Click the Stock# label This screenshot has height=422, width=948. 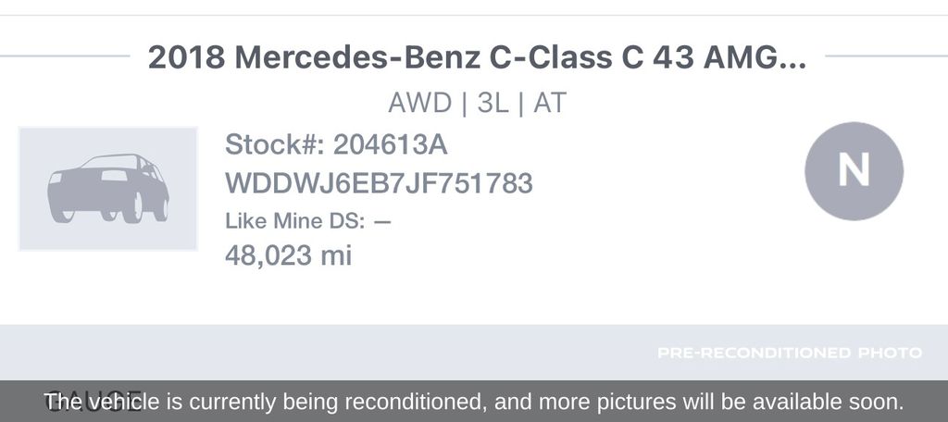coord(275,145)
